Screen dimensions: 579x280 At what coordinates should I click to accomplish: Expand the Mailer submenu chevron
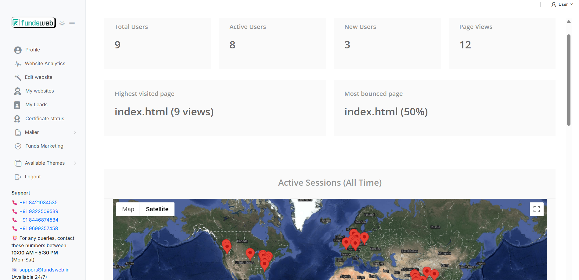click(75, 132)
